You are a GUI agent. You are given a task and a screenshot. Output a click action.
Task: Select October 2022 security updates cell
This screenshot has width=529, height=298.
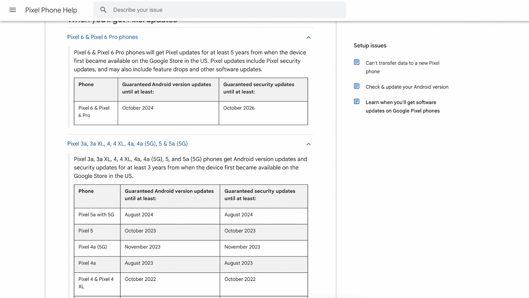[264, 284]
